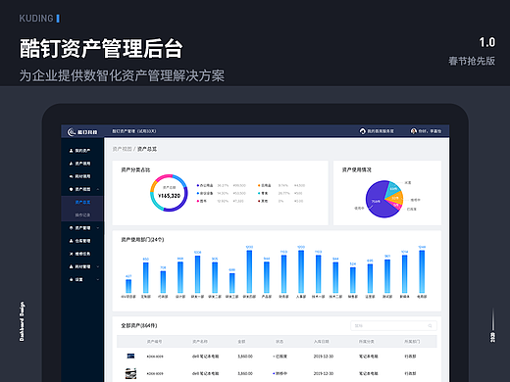Viewport: 510px width, 382px height.
Task: Open 耗材领用 in the sidebar
Action: (x=79, y=176)
